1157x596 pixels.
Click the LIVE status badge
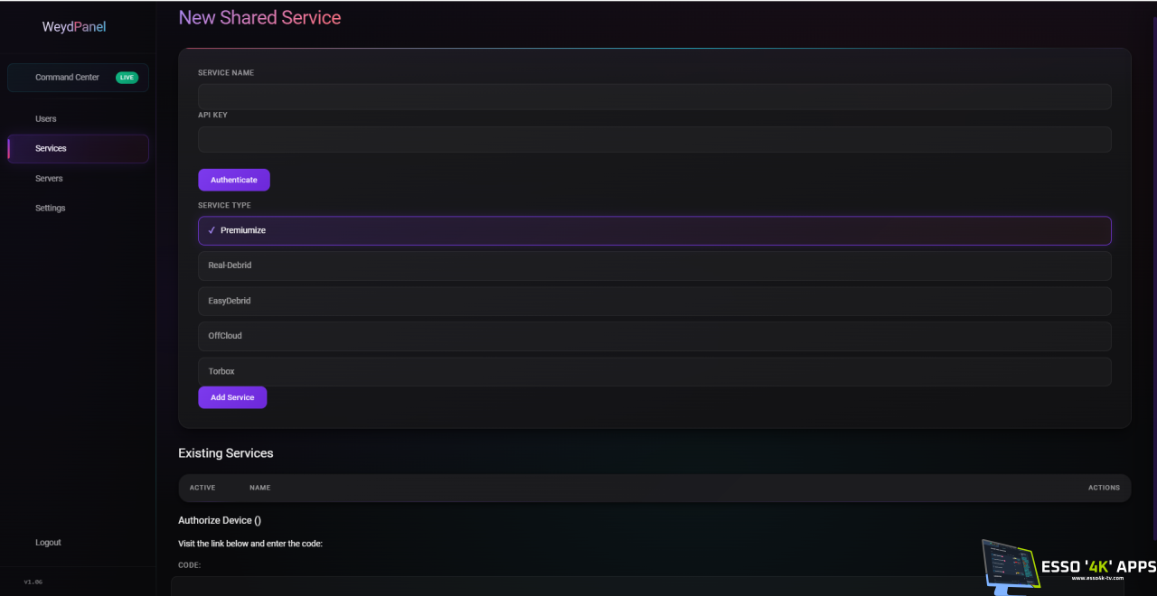click(x=127, y=78)
